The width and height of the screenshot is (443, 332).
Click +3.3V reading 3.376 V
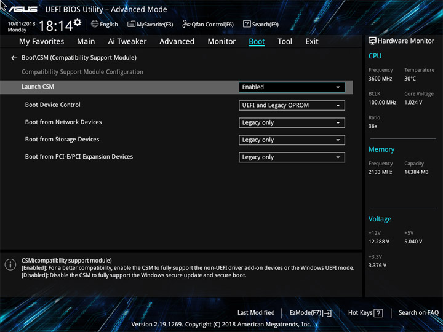pos(377,266)
